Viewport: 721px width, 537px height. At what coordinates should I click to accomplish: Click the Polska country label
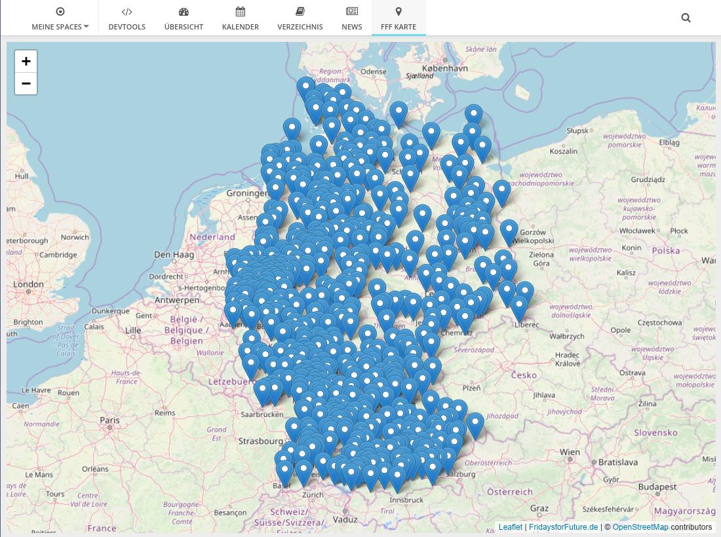click(665, 250)
